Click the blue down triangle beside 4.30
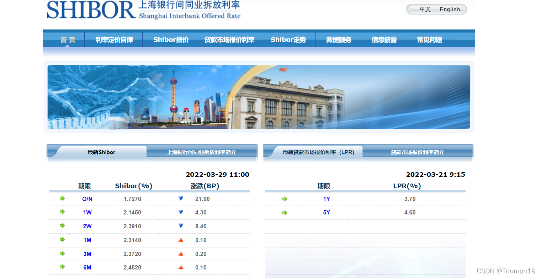Screen dimensions: 541x278 (x=181, y=212)
